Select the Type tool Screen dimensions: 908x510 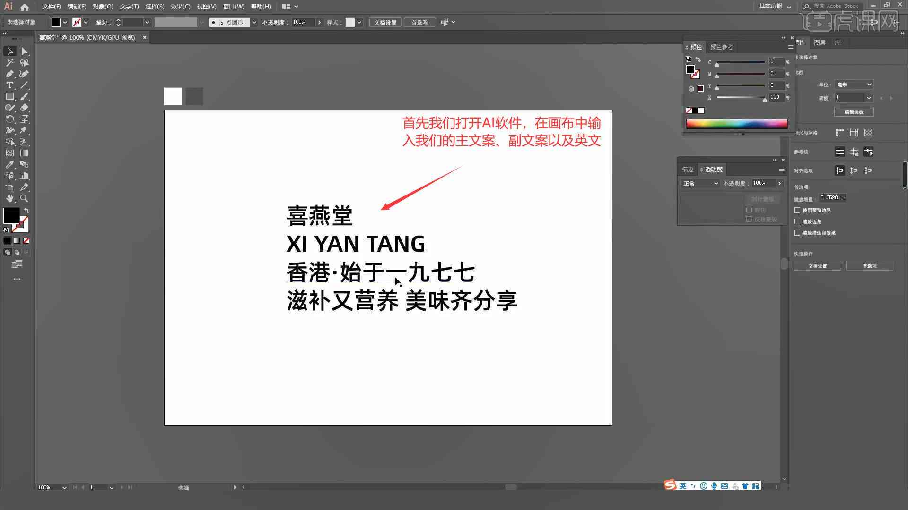[x=9, y=85]
